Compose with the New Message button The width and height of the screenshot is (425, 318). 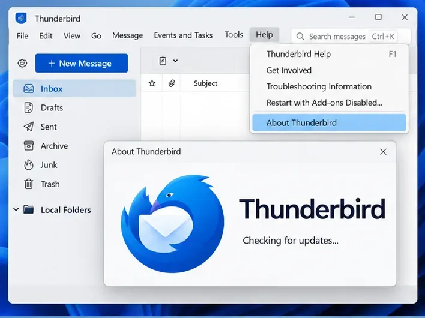tap(81, 63)
